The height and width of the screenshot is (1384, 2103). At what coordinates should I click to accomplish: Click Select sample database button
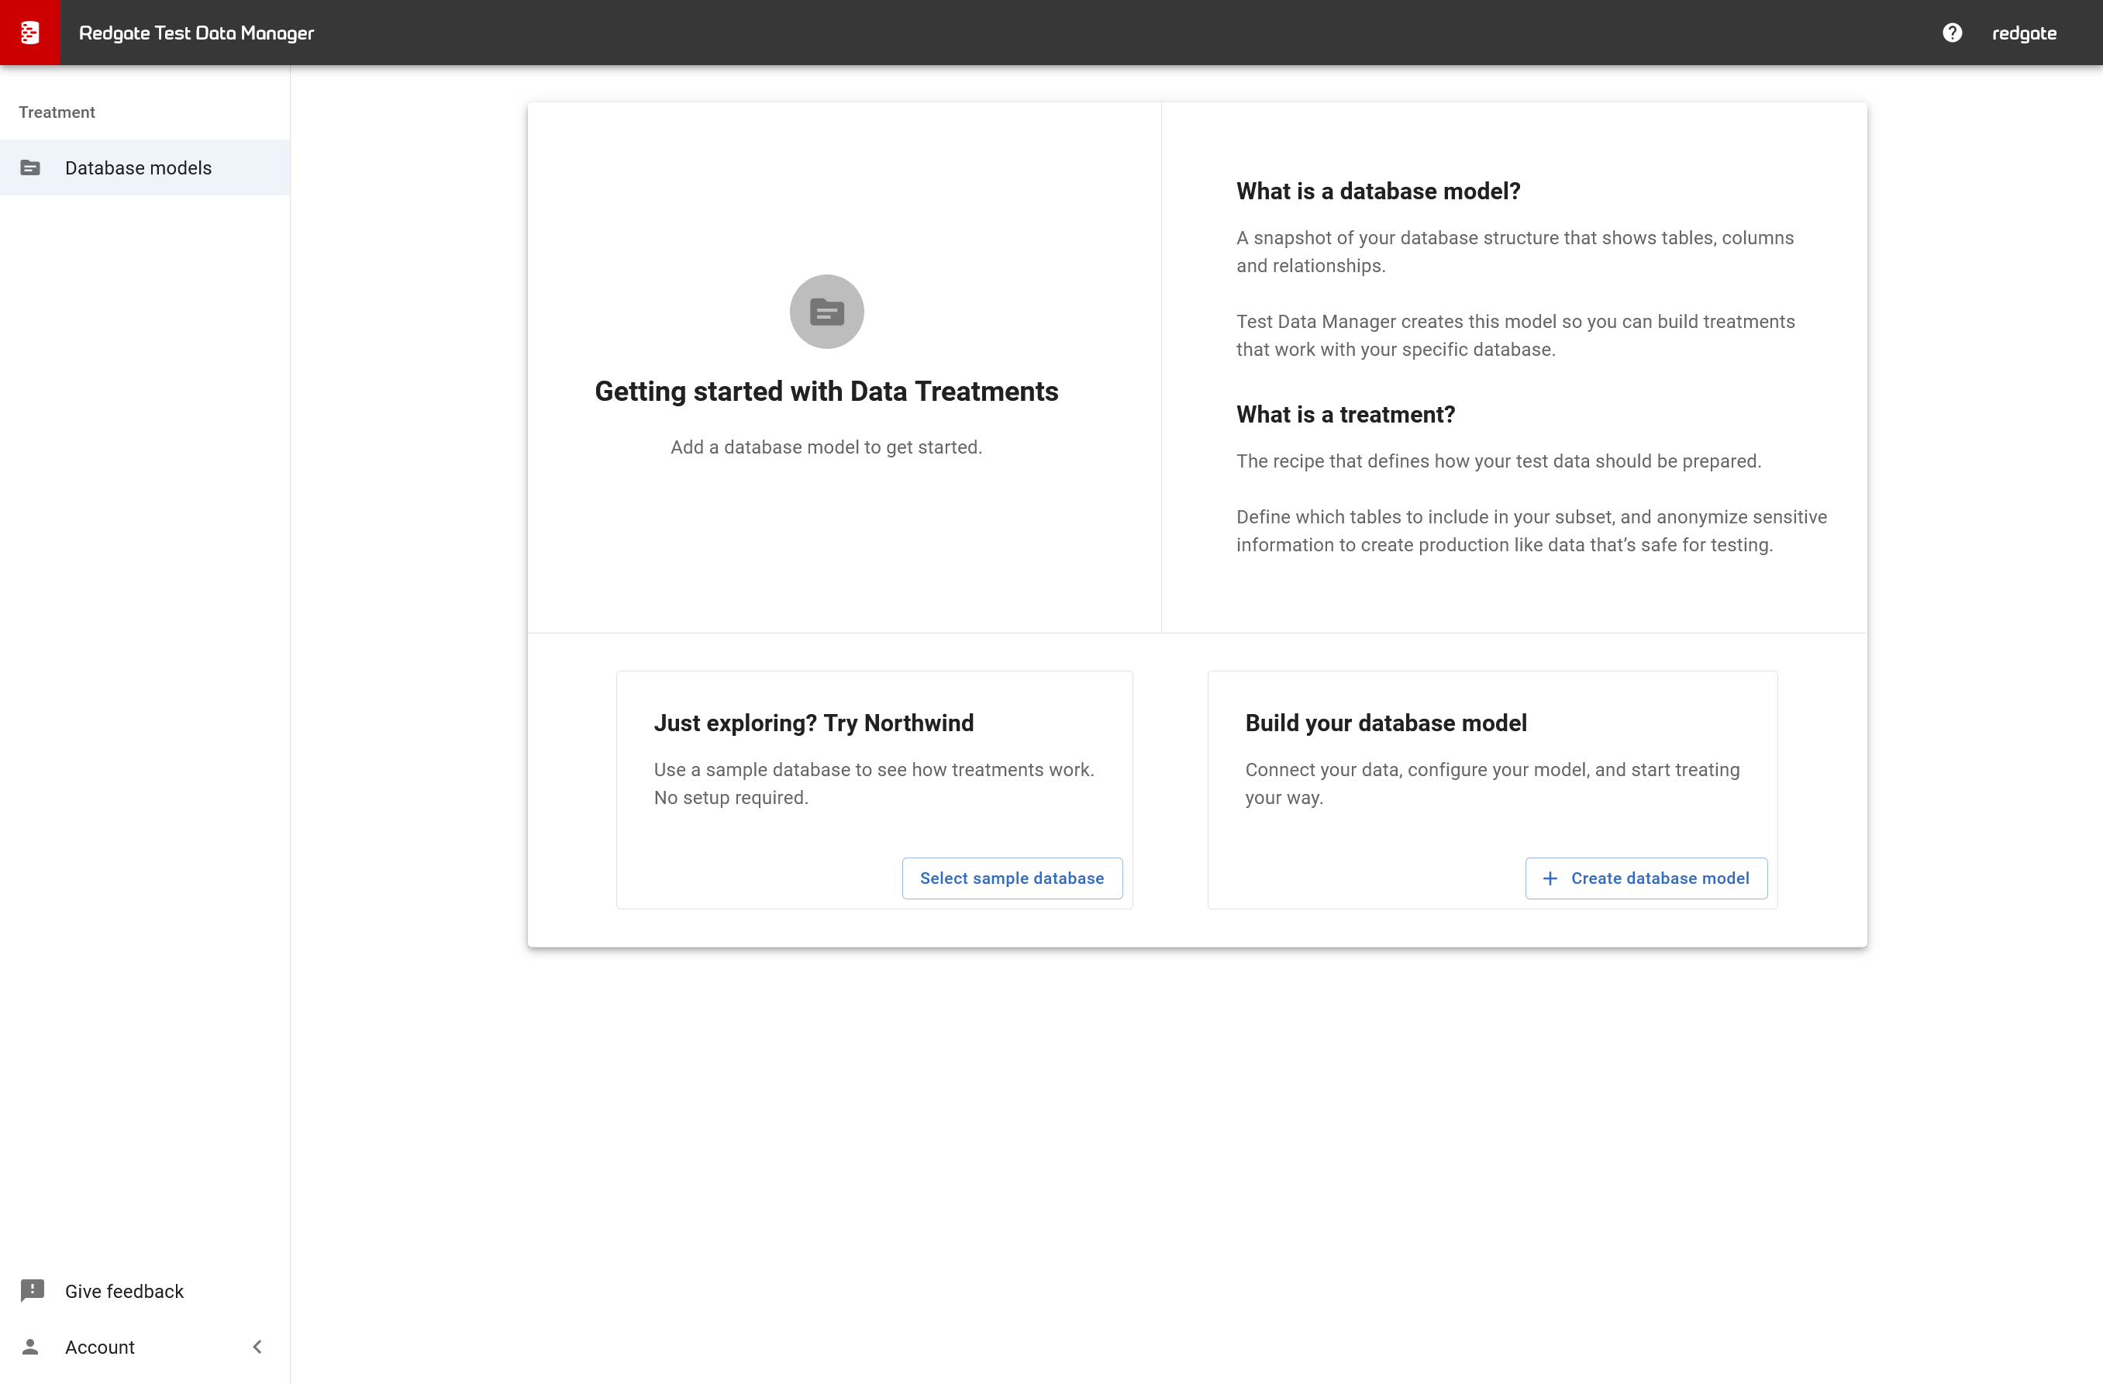1012,878
